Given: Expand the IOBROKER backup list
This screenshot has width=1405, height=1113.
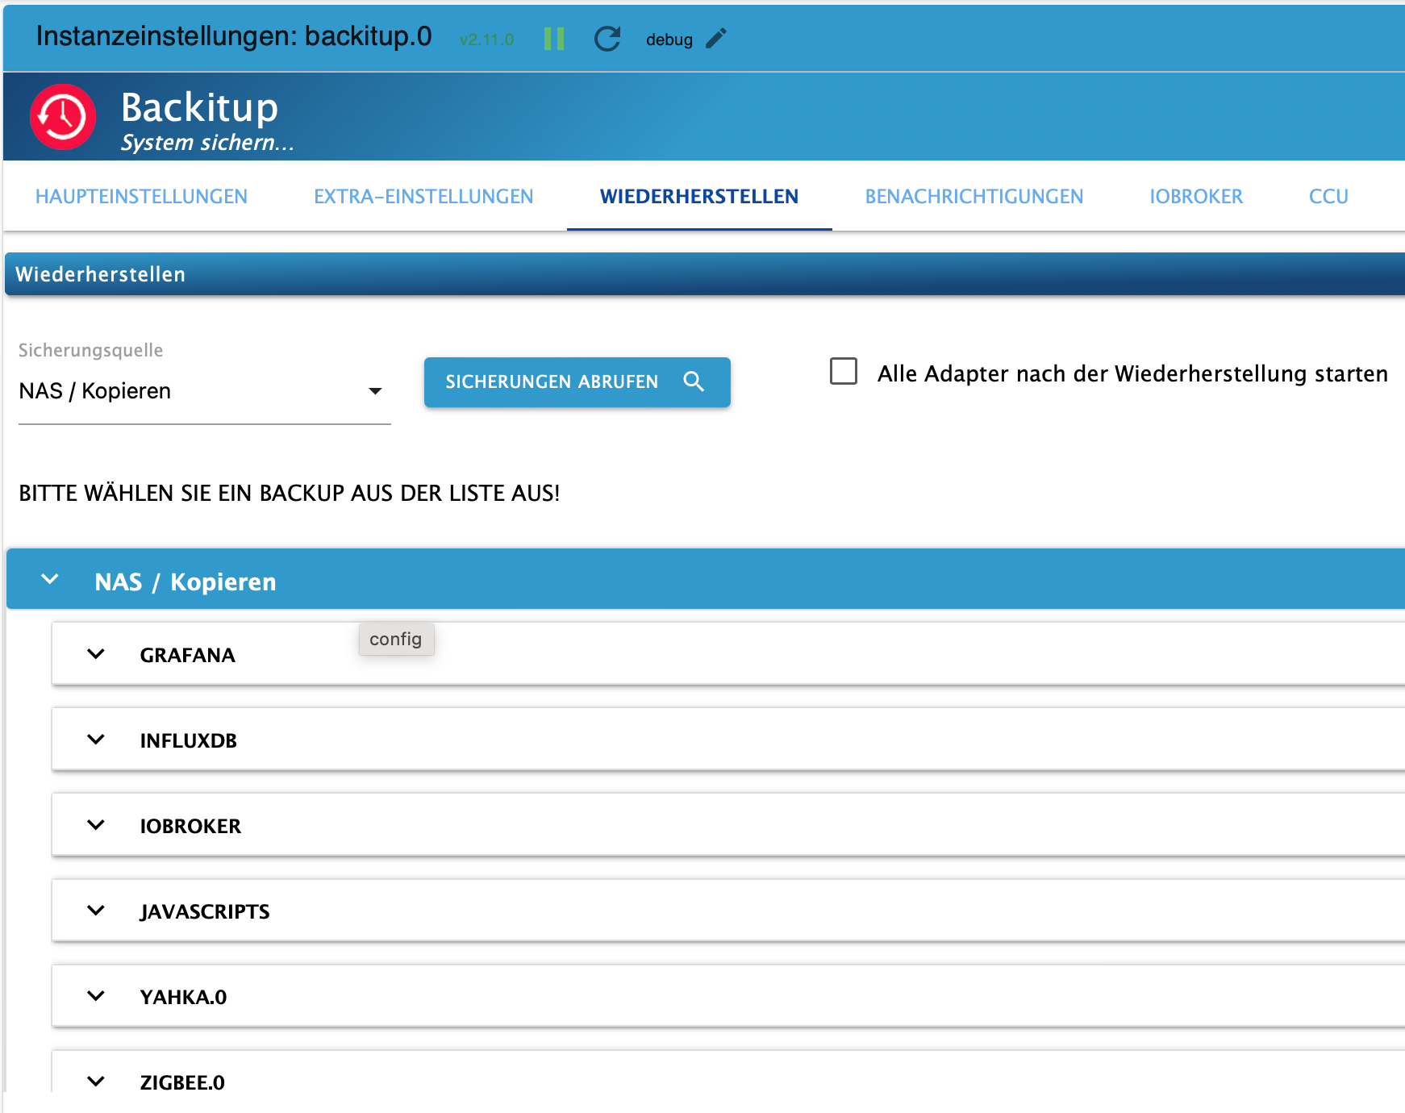Looking at the screenshot, I should point(96,825).
